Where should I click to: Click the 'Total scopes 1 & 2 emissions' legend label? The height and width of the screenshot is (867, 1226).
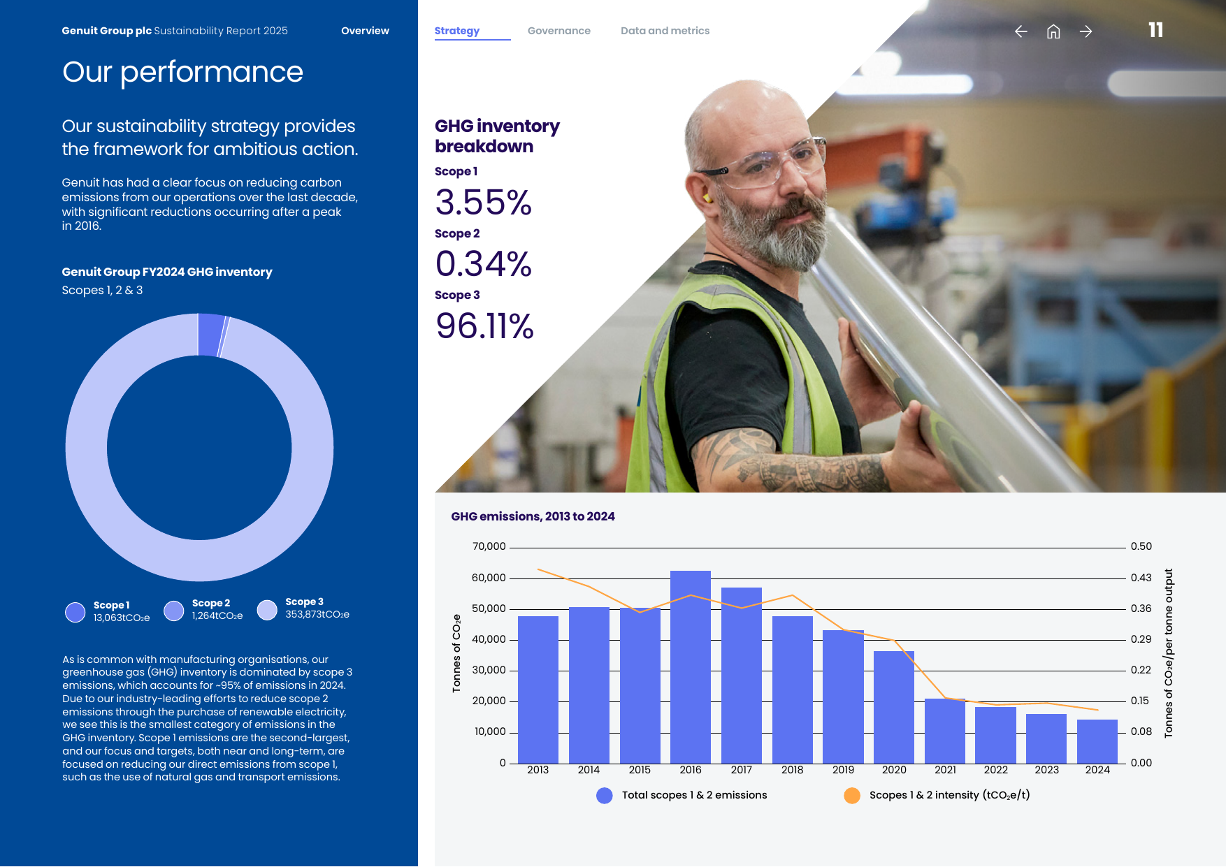(694, 795)
